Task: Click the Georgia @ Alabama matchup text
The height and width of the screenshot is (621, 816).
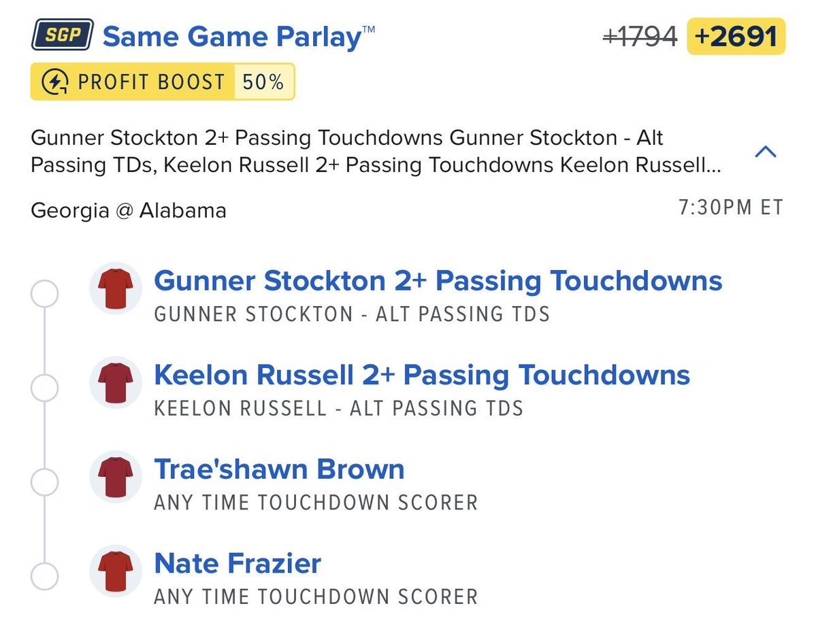Action: tap(129, 211)
